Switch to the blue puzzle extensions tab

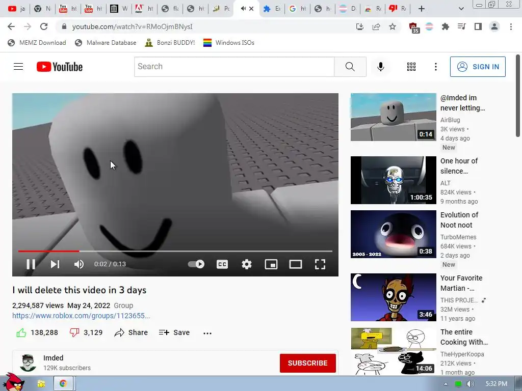272,9
